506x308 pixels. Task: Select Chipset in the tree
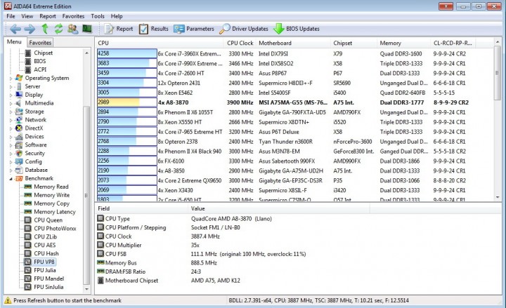point(43,53)
